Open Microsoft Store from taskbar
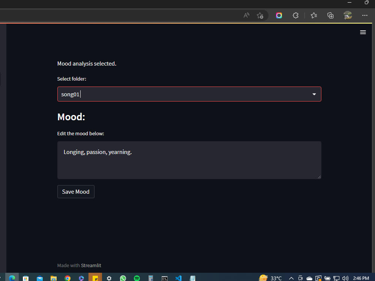 [25, 278]
